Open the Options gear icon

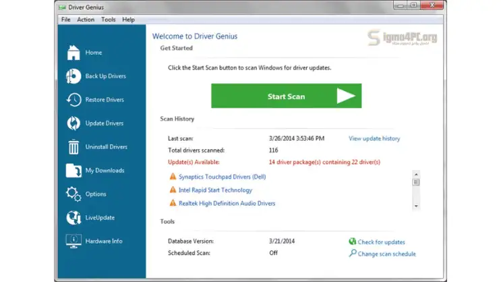[x=73, y=194]
